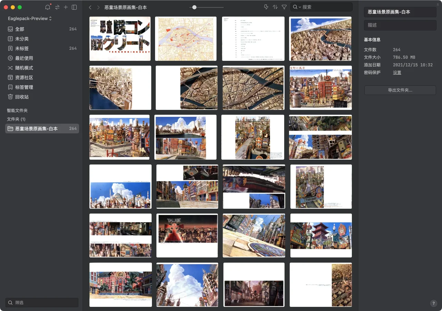This screenshot has height=311, width=442.
Task: Click the 恶童场景原画集-白本 toolbar title
Action: [126, 7]
